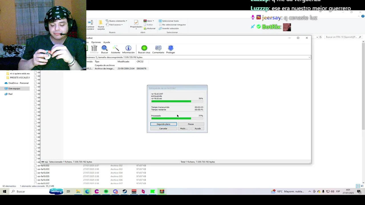Screen dimensions: 365x205
Task: Open Steam from the taskbar
Action: [125, 192]
